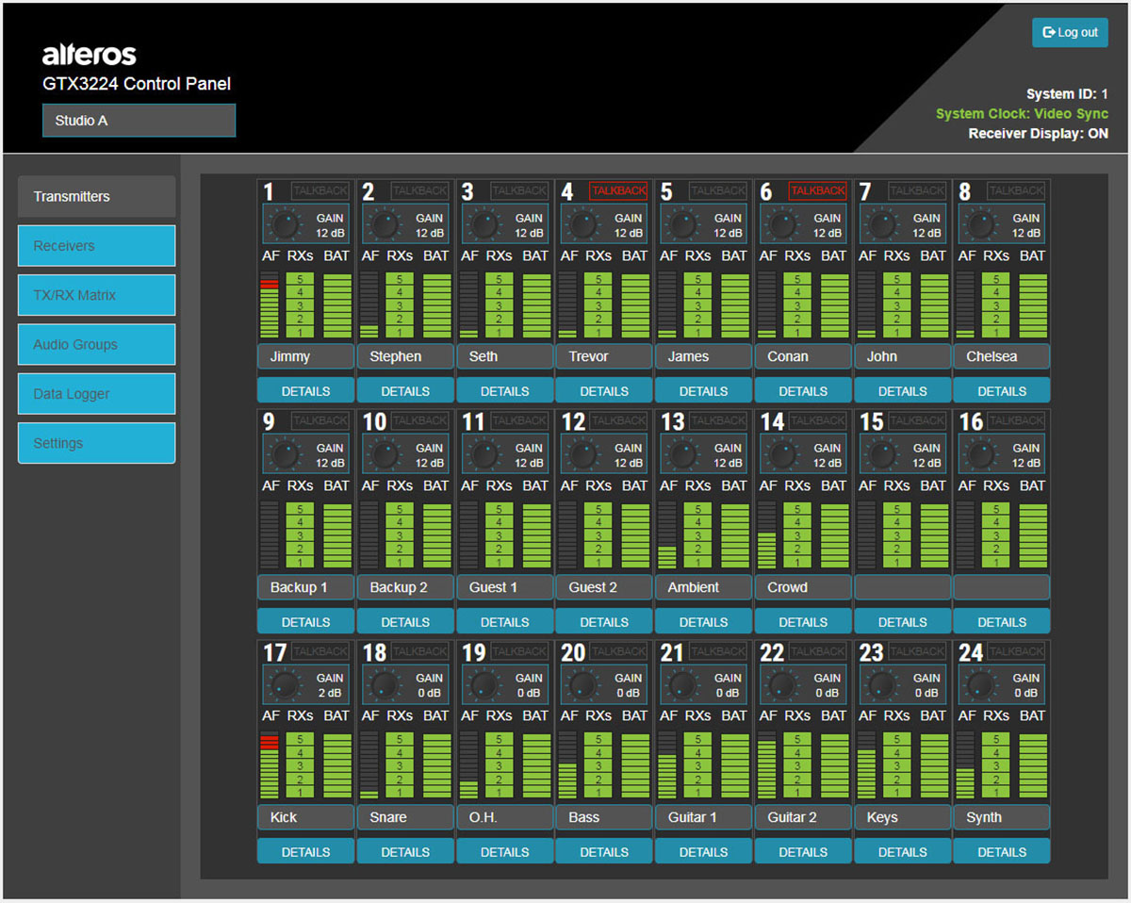The width and height of the screenshot is (1131, 903).
Task: View DETAILS for channel 20 Bass
Action: pyautogui.click(x=604, y=852)
